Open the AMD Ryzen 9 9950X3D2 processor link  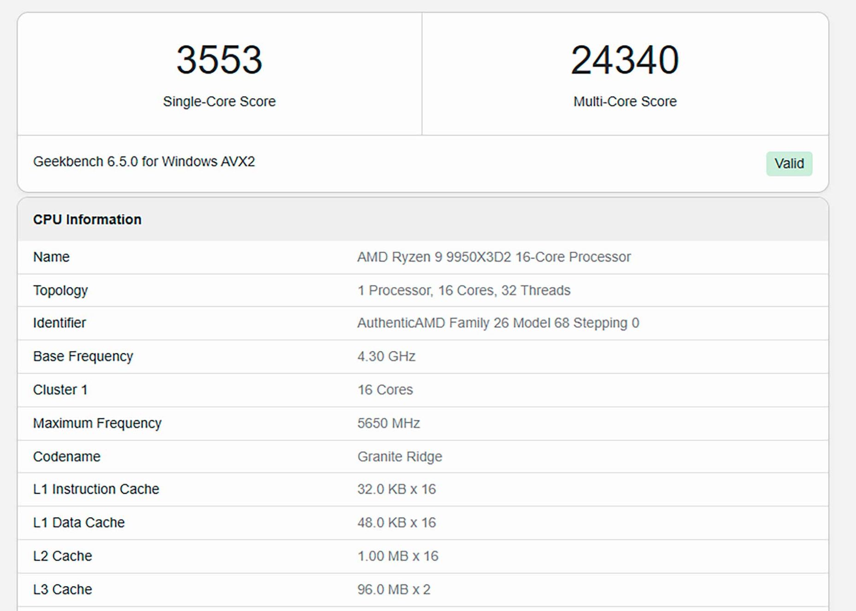tap(494, 257)
